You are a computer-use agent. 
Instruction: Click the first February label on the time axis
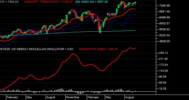12,97
